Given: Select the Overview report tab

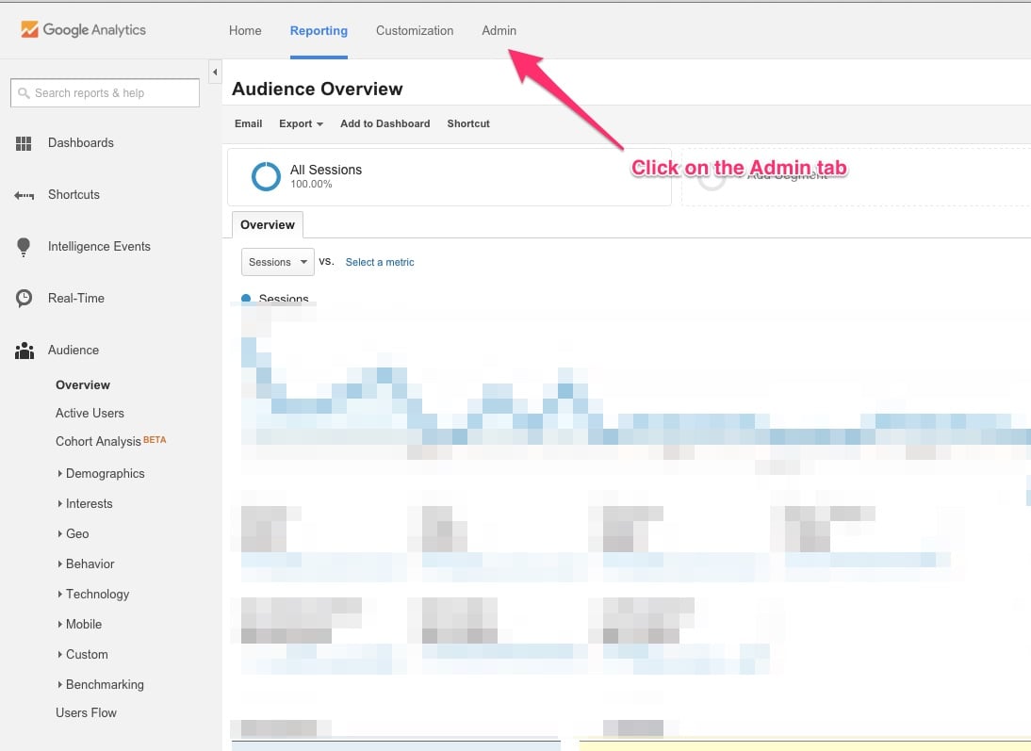Looking at the screenshot, I should [x=268, y=225].
